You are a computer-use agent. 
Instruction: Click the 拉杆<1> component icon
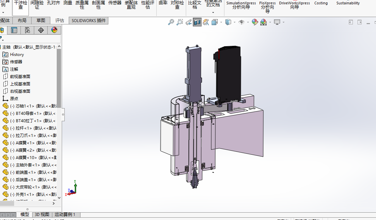[5, 128]
